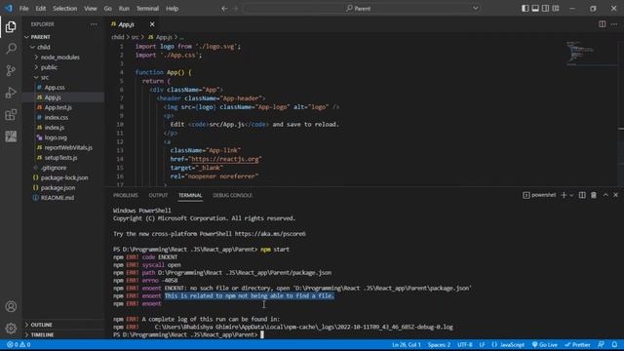624x351 pixels.
Task: Open the Help menu
Action: [x=172, y=9]
